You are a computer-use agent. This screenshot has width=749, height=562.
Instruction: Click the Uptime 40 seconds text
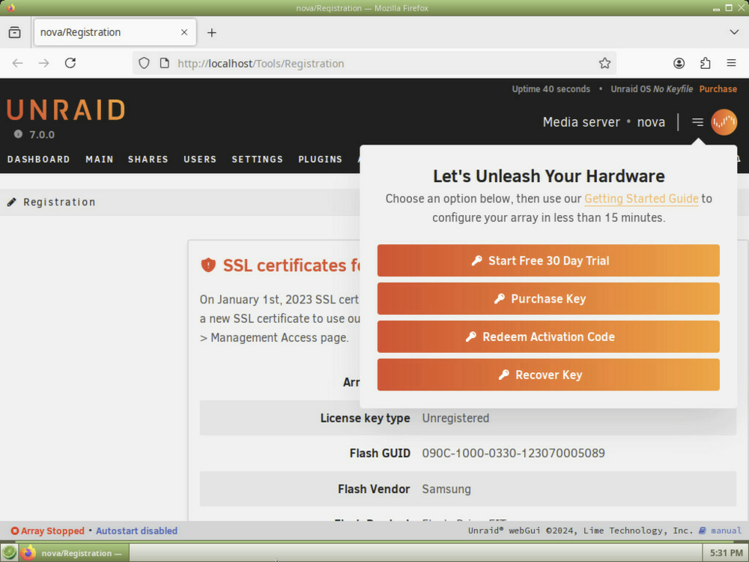[551, 89]
